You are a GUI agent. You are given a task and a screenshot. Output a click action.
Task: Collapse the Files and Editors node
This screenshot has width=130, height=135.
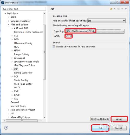tap(9, 25)
